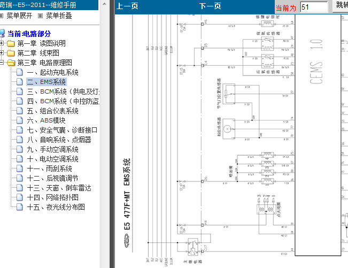
Task: Click page icon beside 八、音响系统、点烟器
Action: (20, 140)
